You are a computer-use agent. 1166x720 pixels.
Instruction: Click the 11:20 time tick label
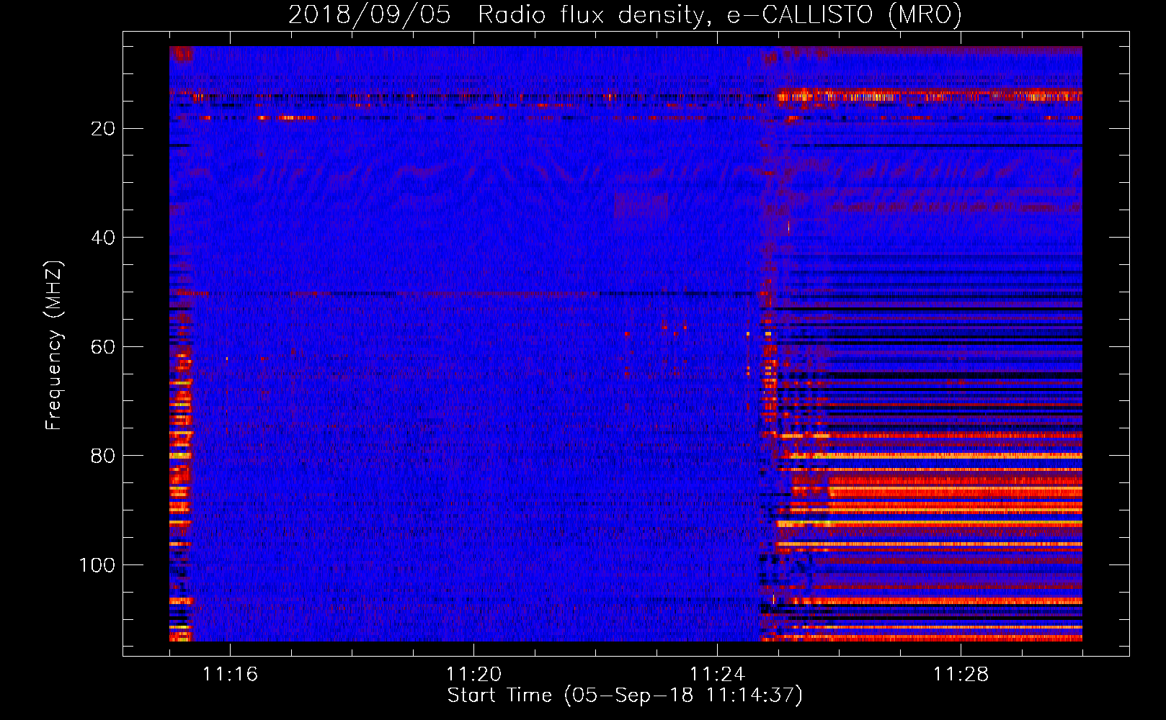473,675
